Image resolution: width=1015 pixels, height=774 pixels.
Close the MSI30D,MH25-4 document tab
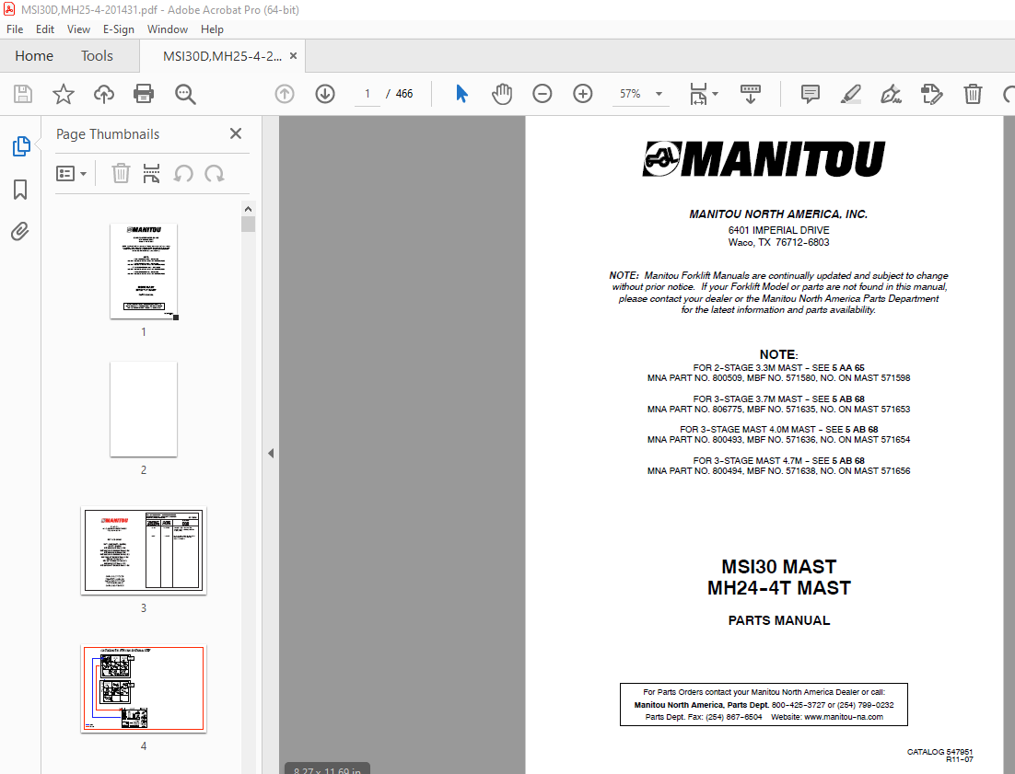click(x=293, y=56)
